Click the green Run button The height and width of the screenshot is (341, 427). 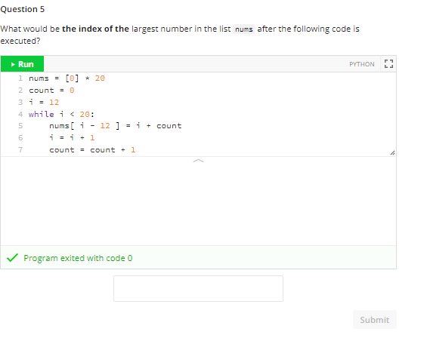(22, 64)
